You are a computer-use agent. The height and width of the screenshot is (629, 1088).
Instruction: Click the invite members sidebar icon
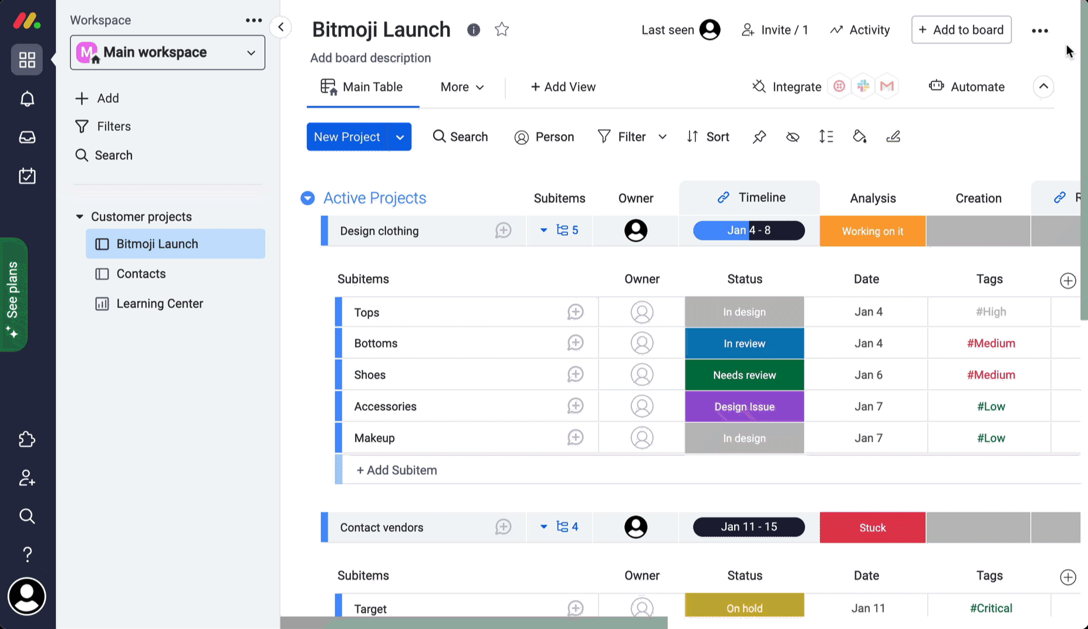[27, 478]
